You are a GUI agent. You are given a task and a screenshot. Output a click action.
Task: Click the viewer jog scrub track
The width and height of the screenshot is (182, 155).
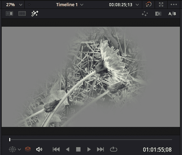(91, 140)
